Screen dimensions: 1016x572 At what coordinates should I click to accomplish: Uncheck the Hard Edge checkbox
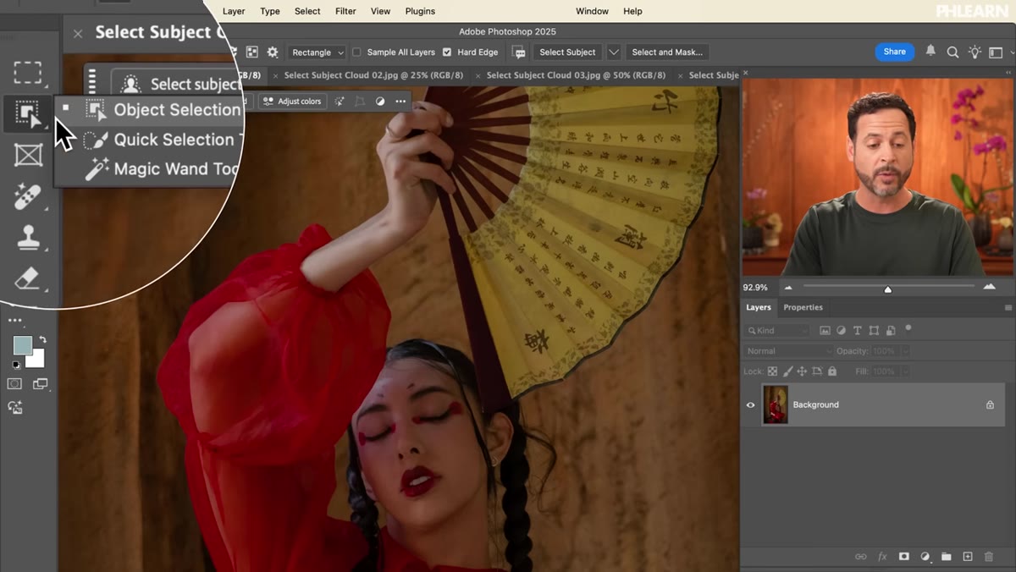[x=447, y=52]
